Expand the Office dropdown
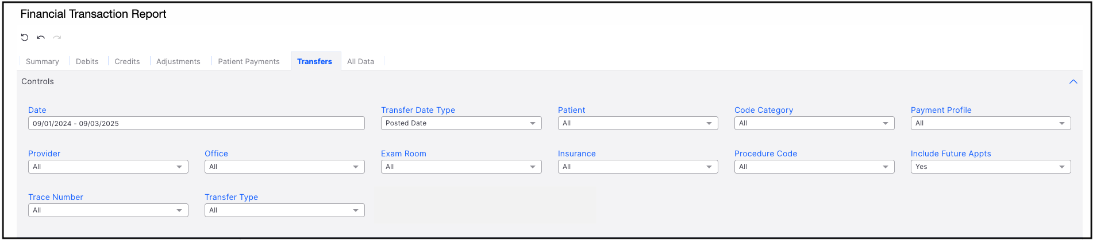The height and width of the screenshot is (240, 1093). (284, 167)
